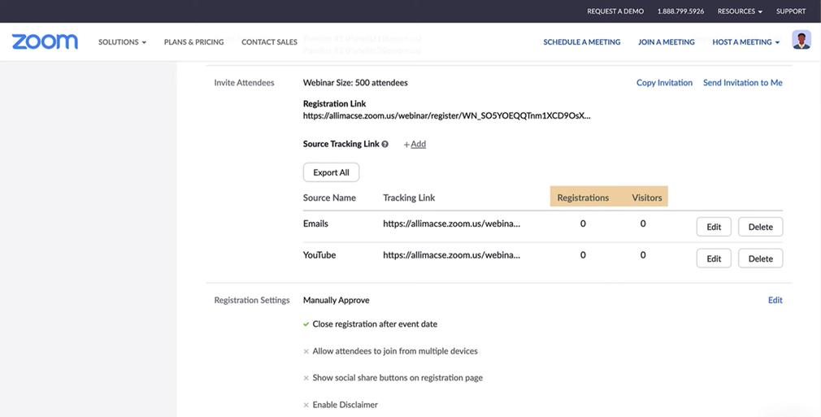Click the Source Tracking Link help icon

(x=385, y=145)
